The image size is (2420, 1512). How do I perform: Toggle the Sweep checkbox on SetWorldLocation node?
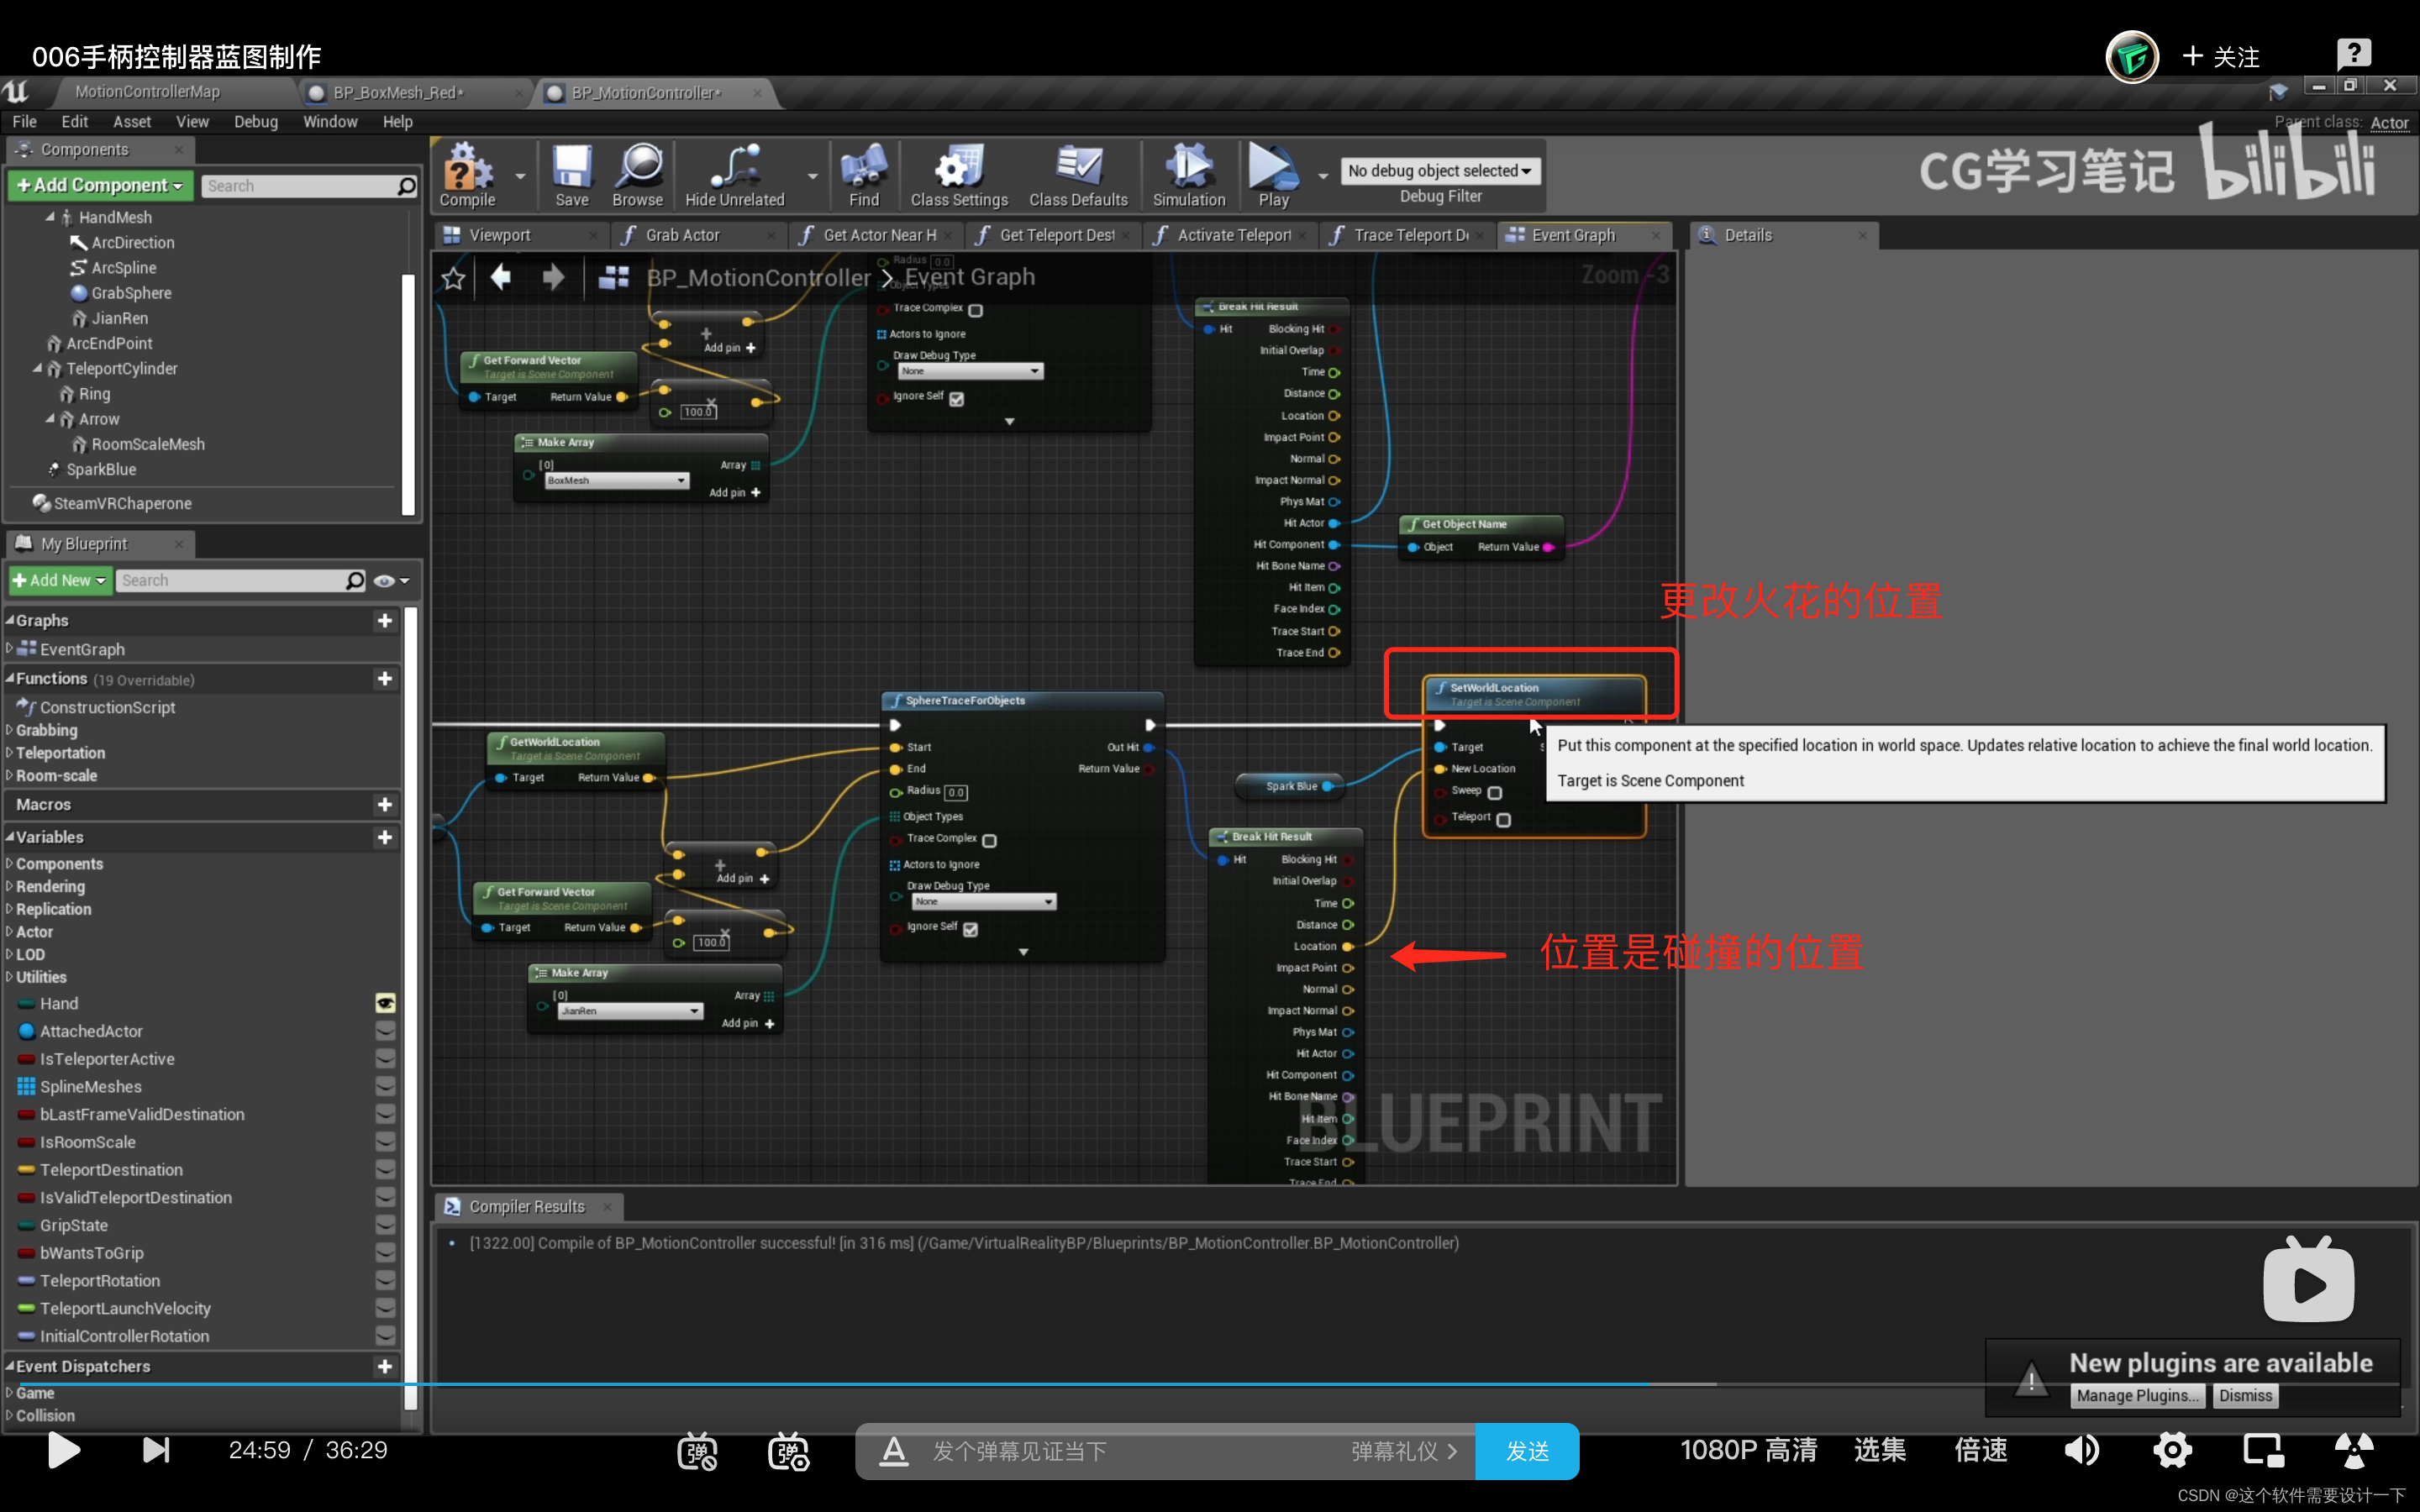tap(1498, 793)
